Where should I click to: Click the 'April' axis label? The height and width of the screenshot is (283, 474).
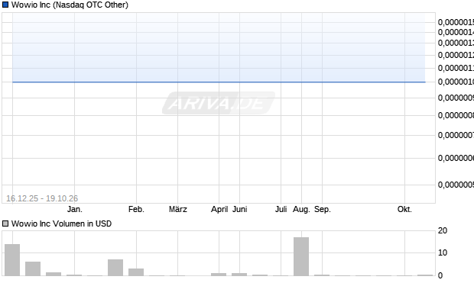coord(219,209)
